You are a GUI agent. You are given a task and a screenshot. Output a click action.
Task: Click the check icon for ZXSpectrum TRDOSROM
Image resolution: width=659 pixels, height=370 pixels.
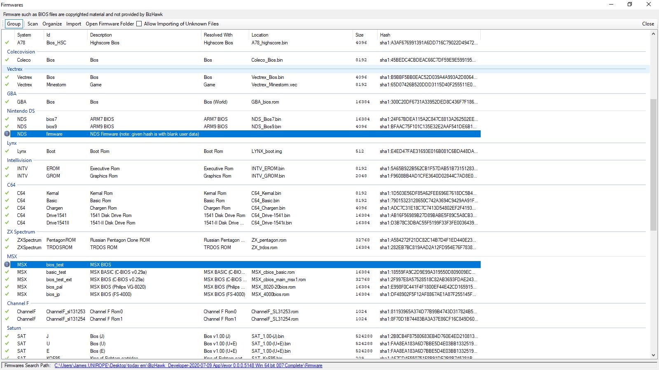pyautogui.click(x=7, y=247)
